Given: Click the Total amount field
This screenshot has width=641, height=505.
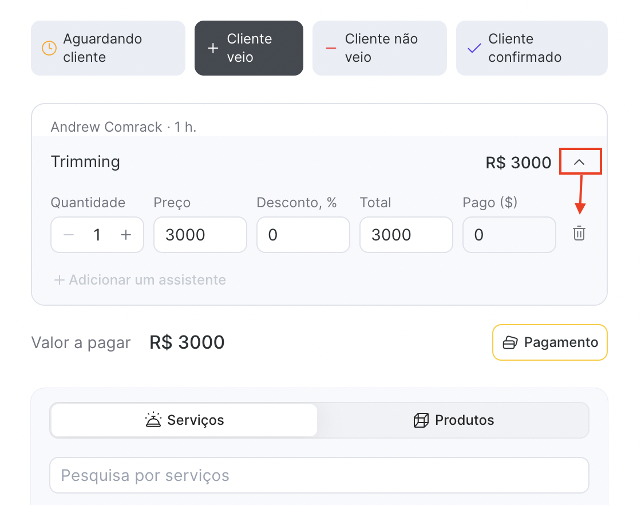Looking at the screenshot, I should [x=406, y=235].
